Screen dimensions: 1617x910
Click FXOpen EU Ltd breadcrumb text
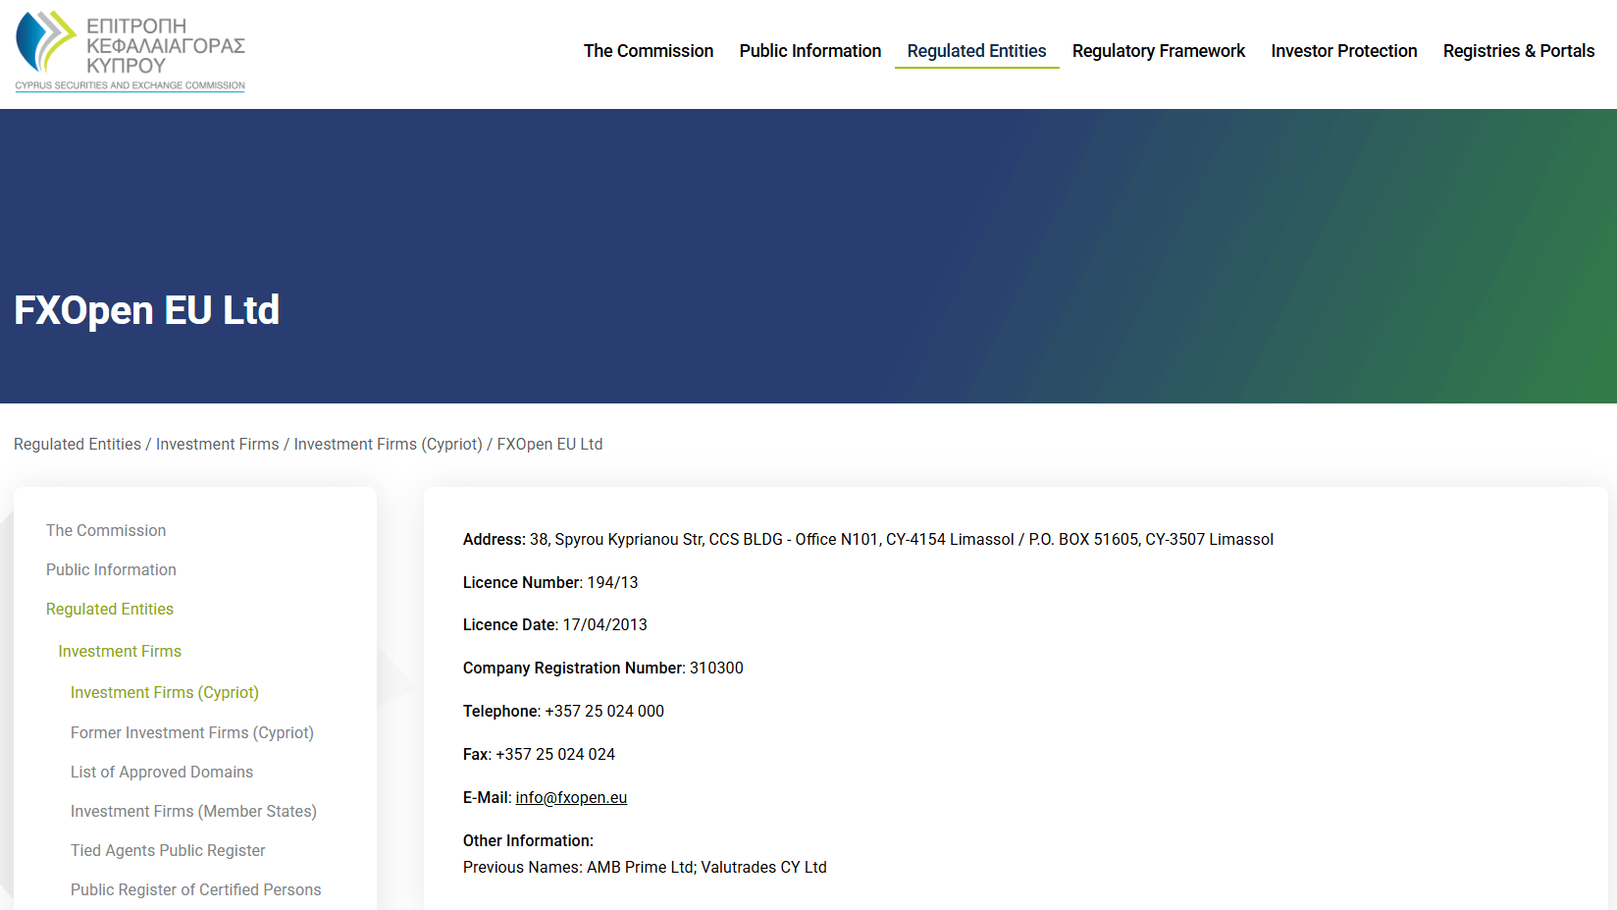coord(549,444)
